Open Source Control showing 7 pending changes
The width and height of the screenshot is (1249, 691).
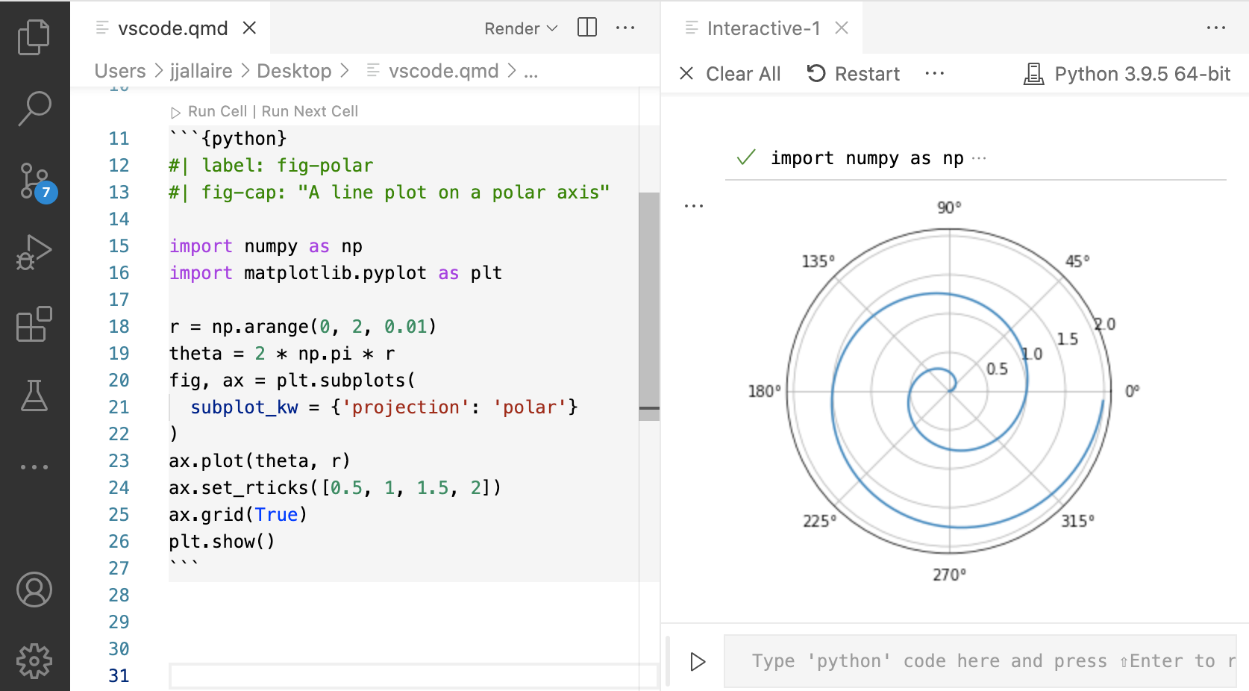click(34, 181)
